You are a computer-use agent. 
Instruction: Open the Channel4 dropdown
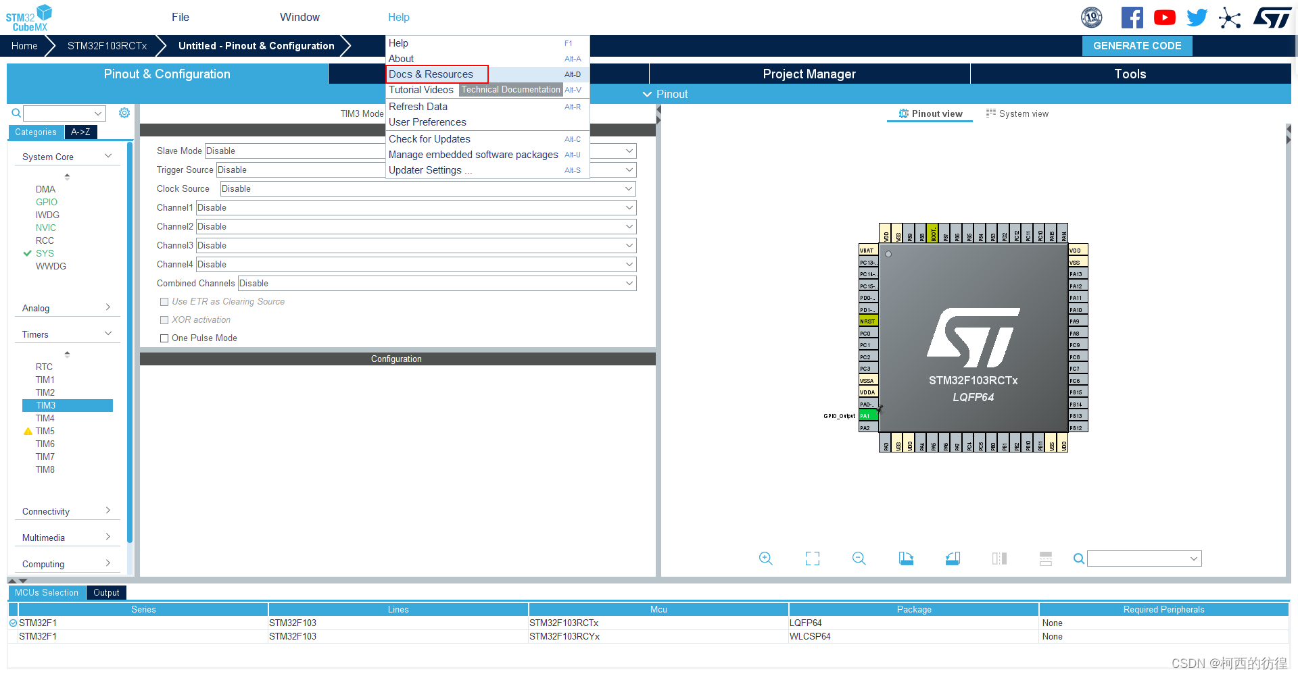pyautogui.click(x=416, y=264)
